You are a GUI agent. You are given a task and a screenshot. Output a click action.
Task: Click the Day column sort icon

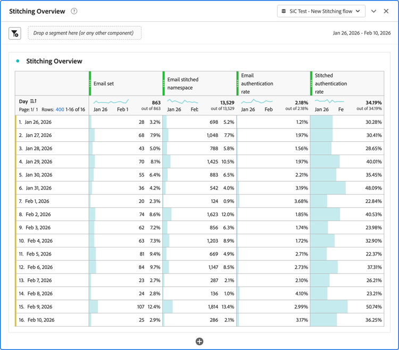click(x=34, y=101)
